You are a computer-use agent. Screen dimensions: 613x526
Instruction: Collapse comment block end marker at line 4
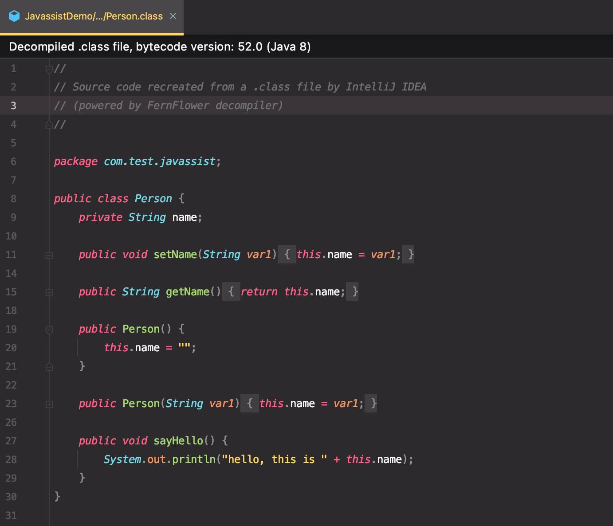(49, 125)
